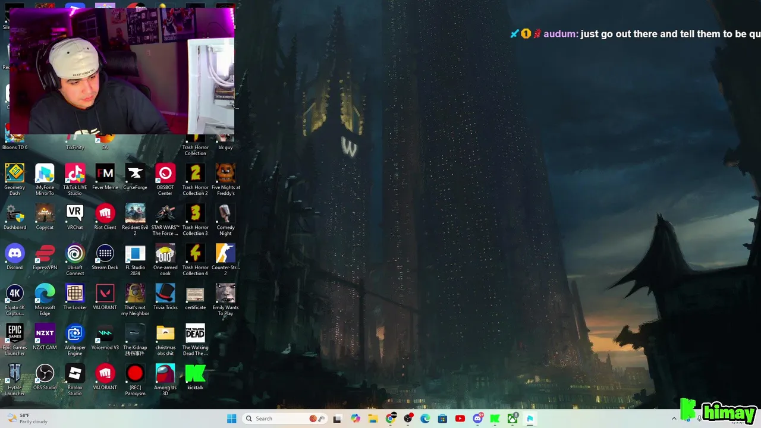The height and width of the screenshot is (428, 761).
Task: Select the VRChat desktop icon
Action: [75, 217]
